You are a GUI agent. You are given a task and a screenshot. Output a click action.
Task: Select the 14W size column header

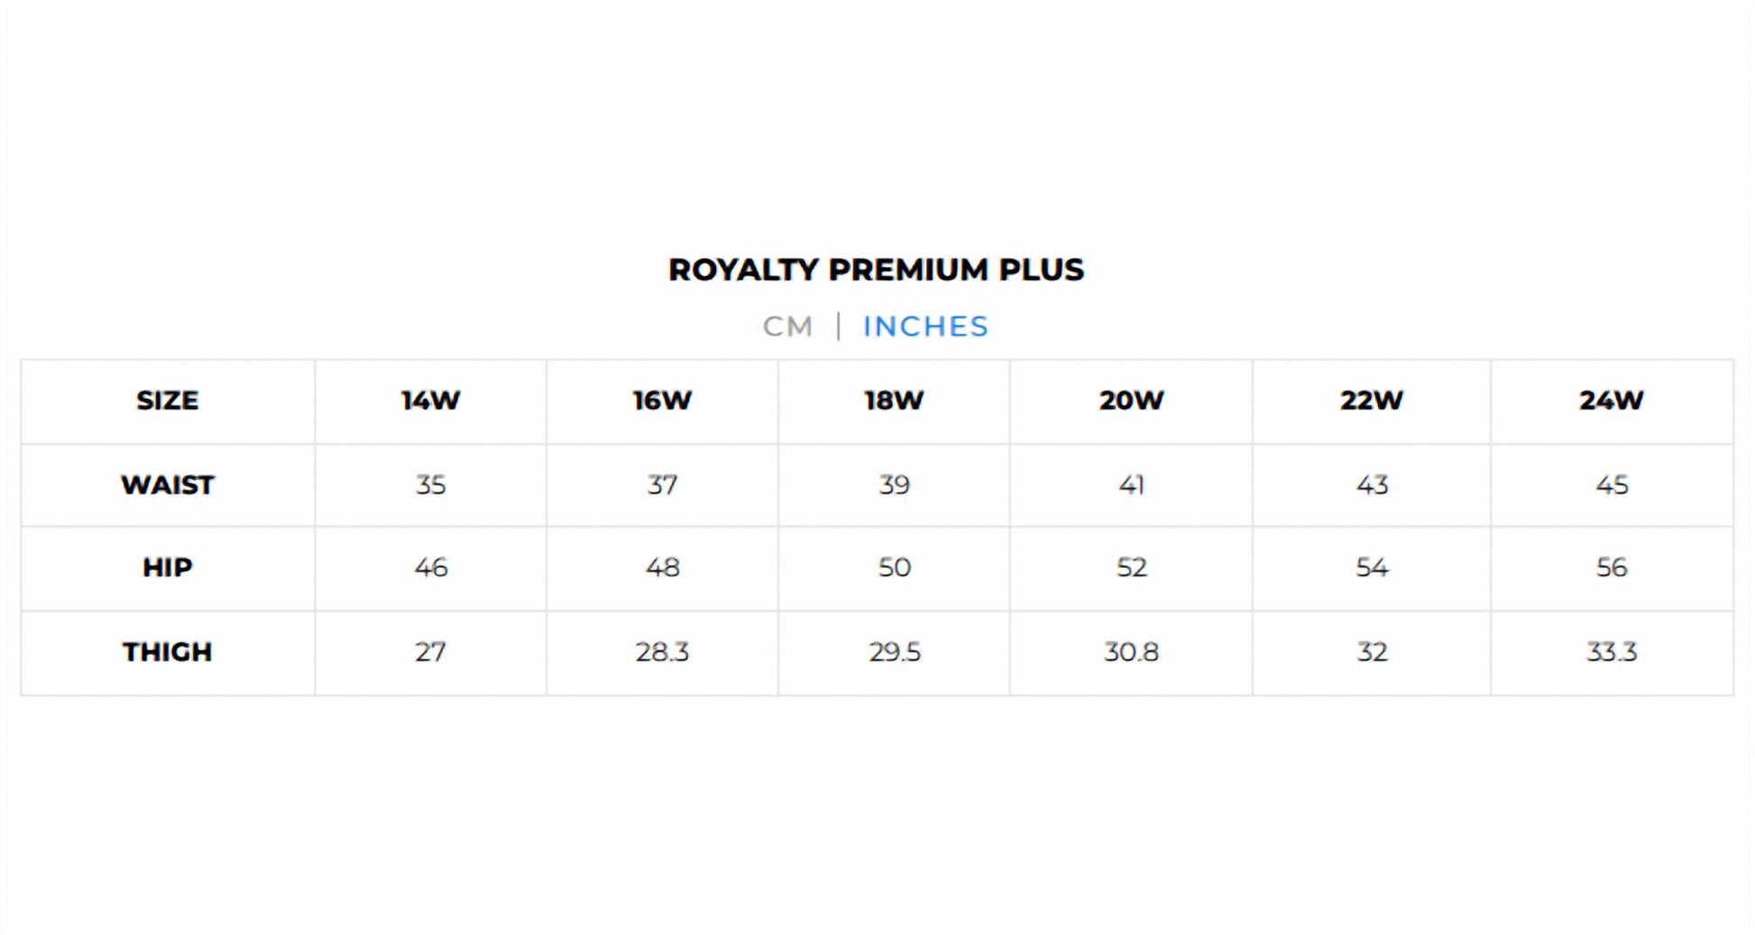click(430, 400)
